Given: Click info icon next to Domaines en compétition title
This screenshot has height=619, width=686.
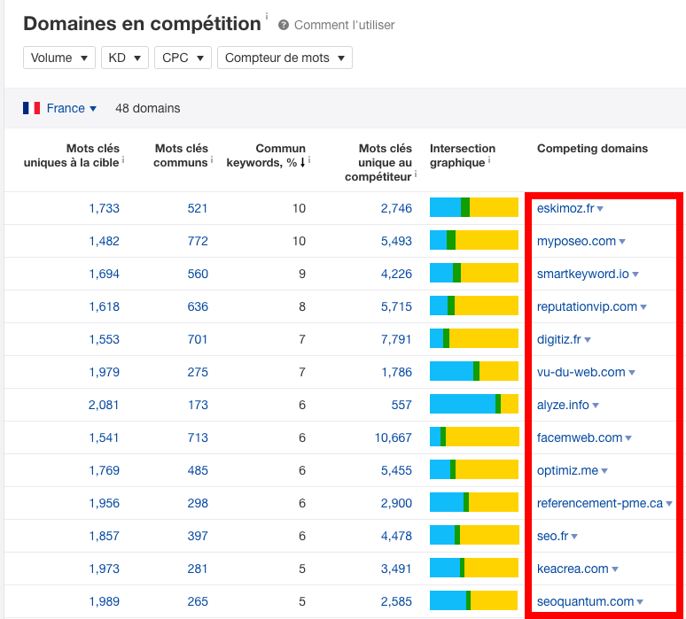Looking at the screenshot, I should click(x=267, y=16).
